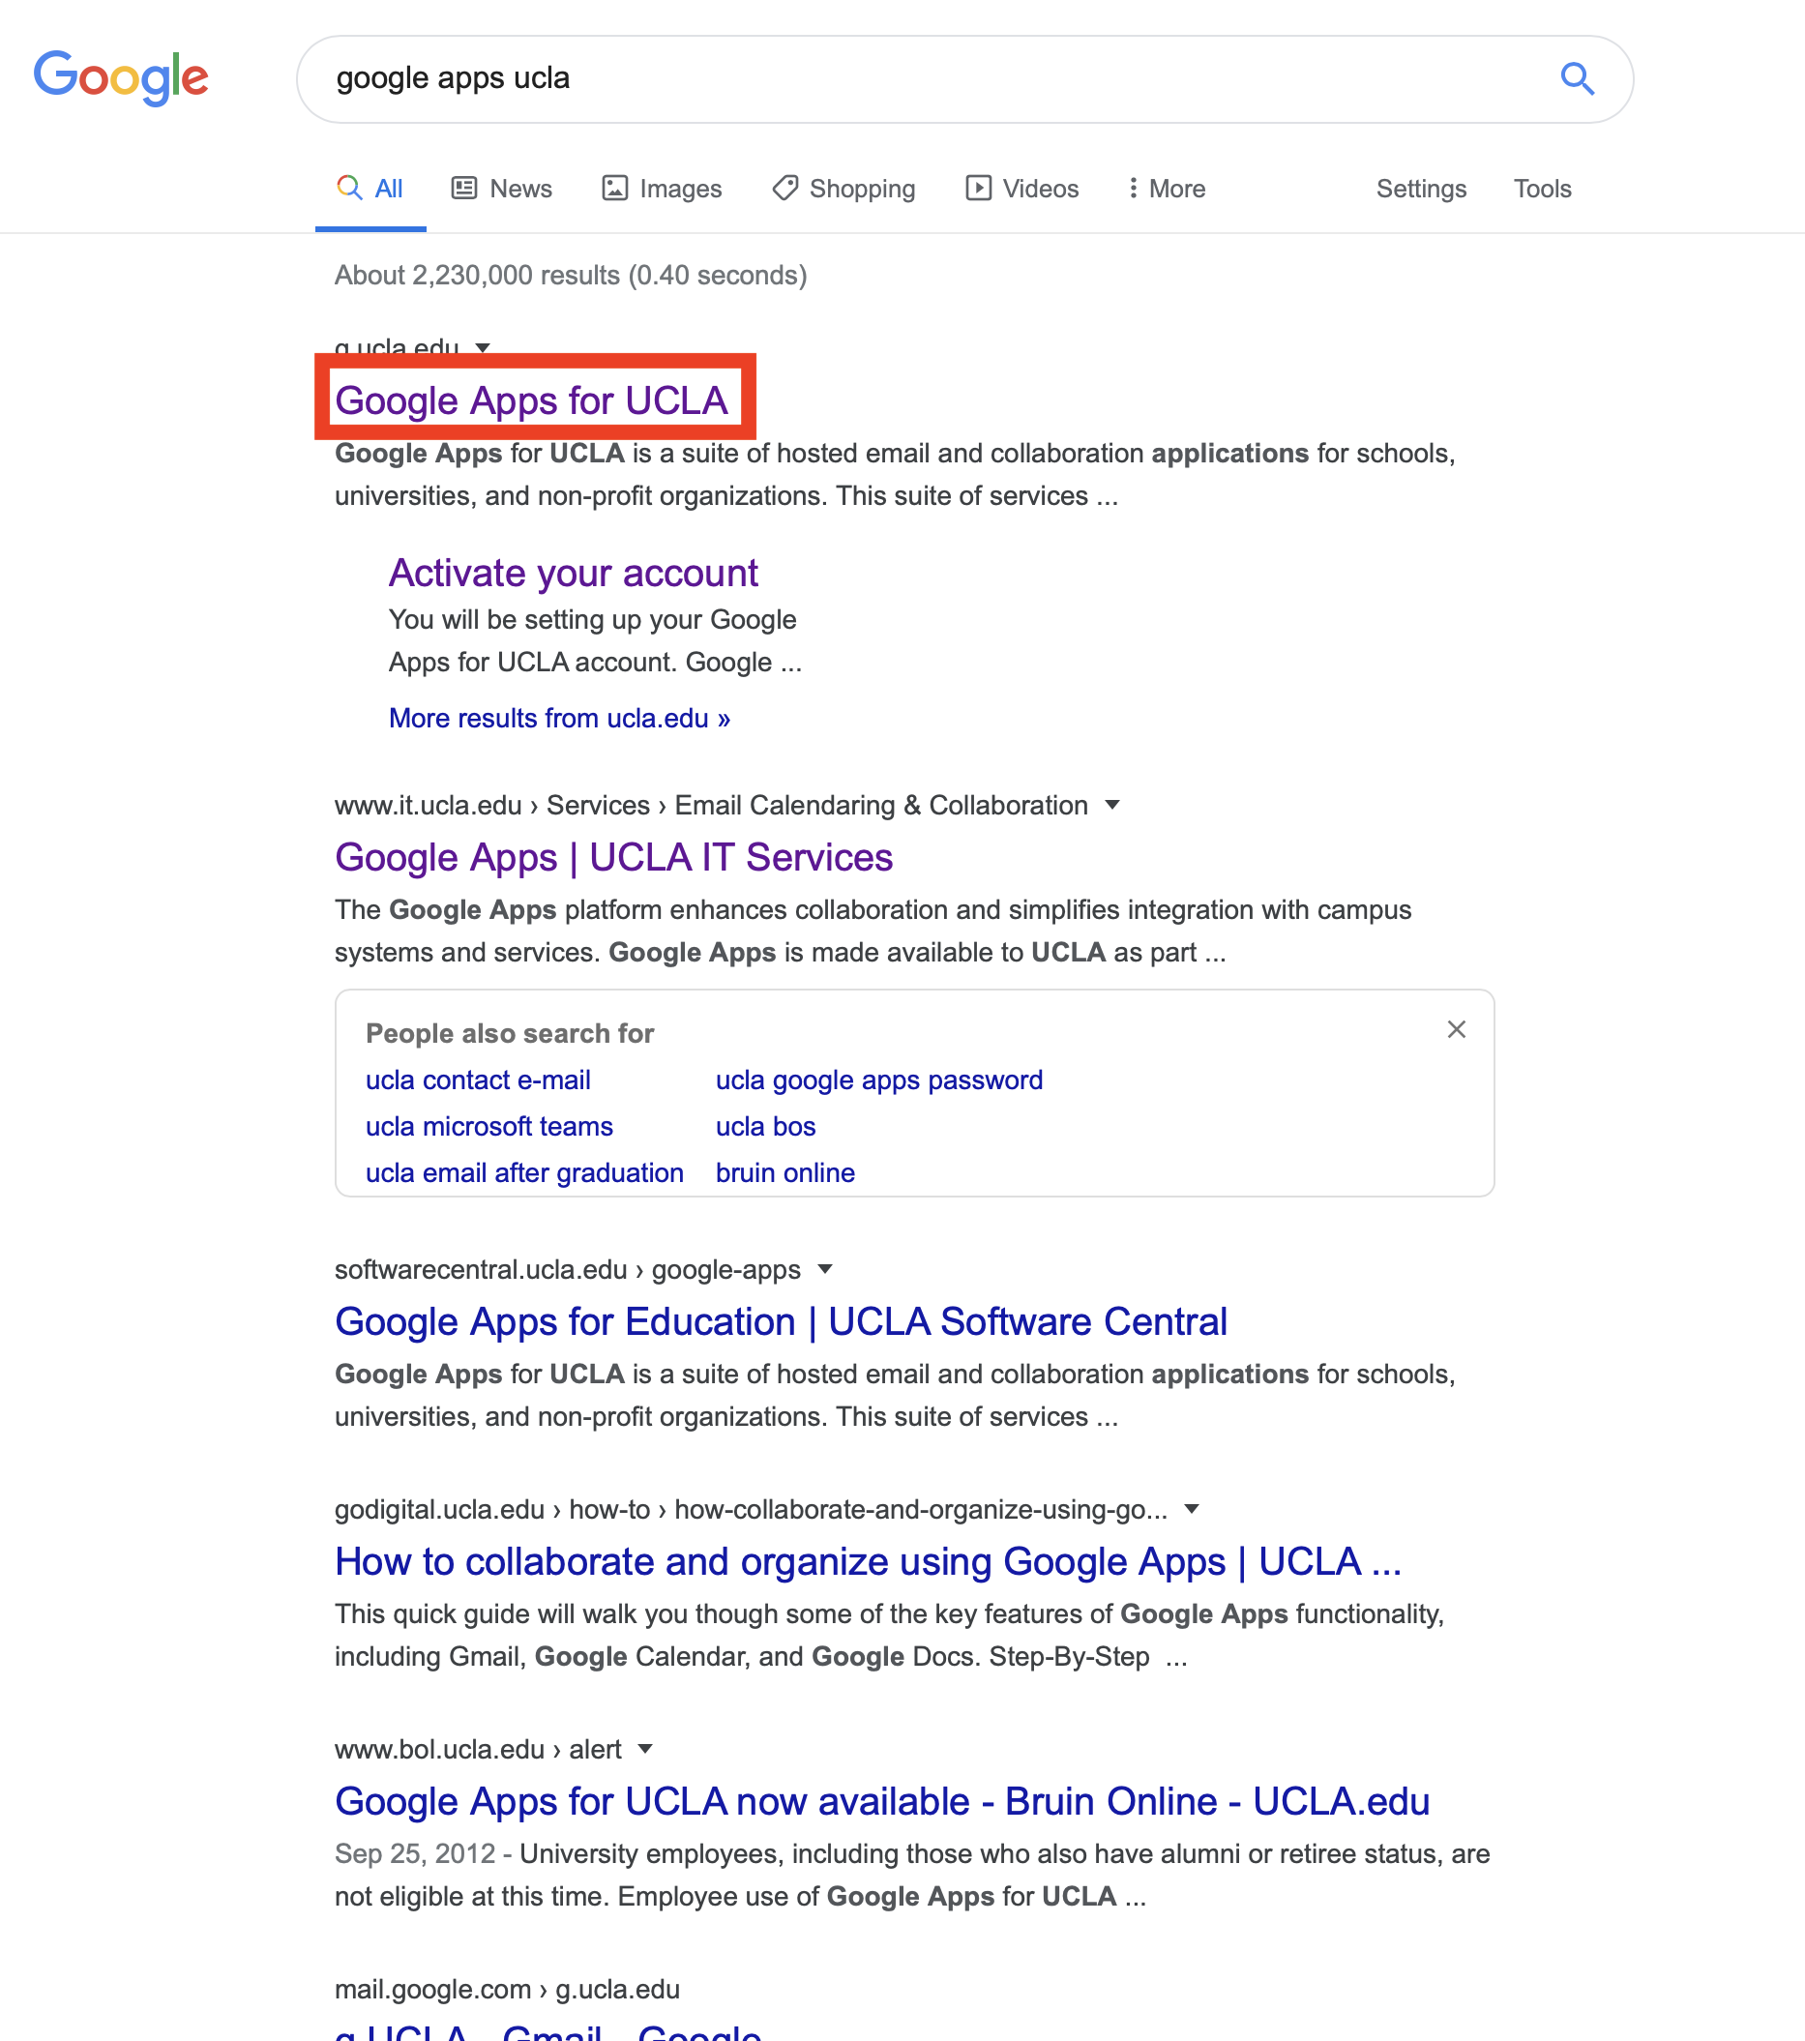Image resolution: width=1805 pixels, height=2041 pixels.
Task: Open the Shopping tab
Action: point(843,189)
